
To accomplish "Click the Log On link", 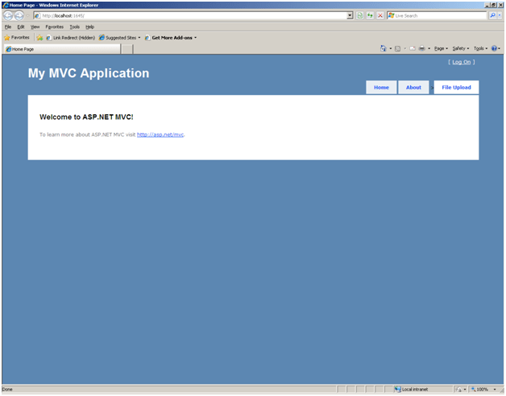I will click(x=462, y=62).
